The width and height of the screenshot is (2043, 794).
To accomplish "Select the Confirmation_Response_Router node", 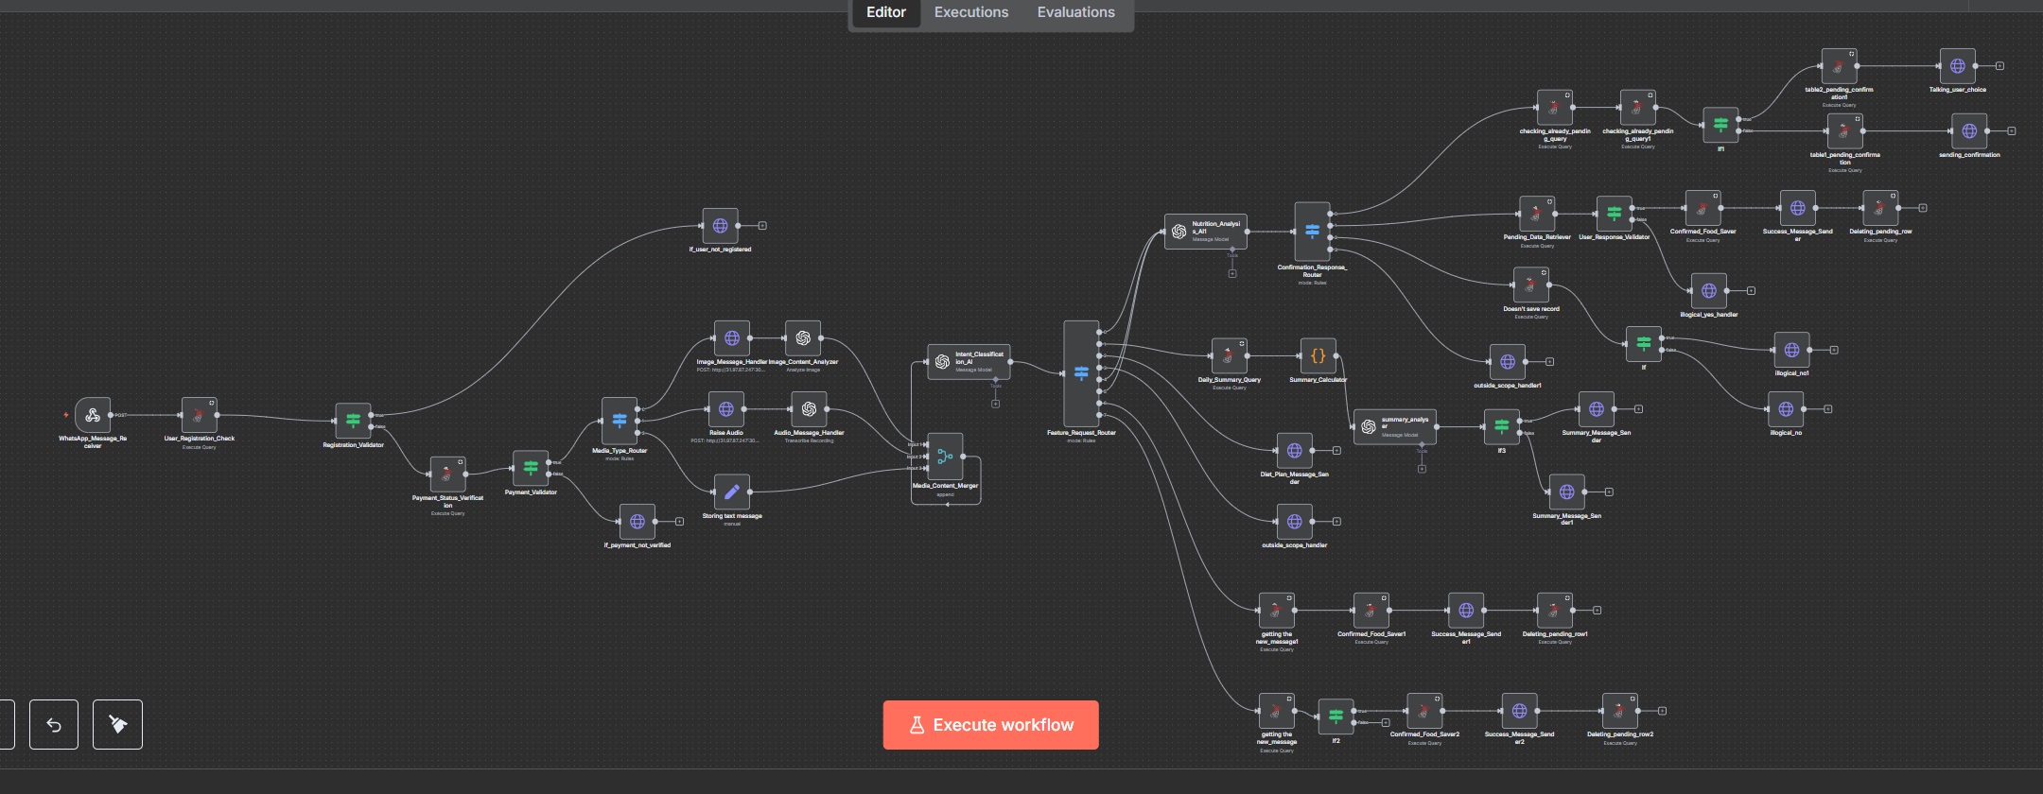I will pyautogui.click(x=1312, y=232).
